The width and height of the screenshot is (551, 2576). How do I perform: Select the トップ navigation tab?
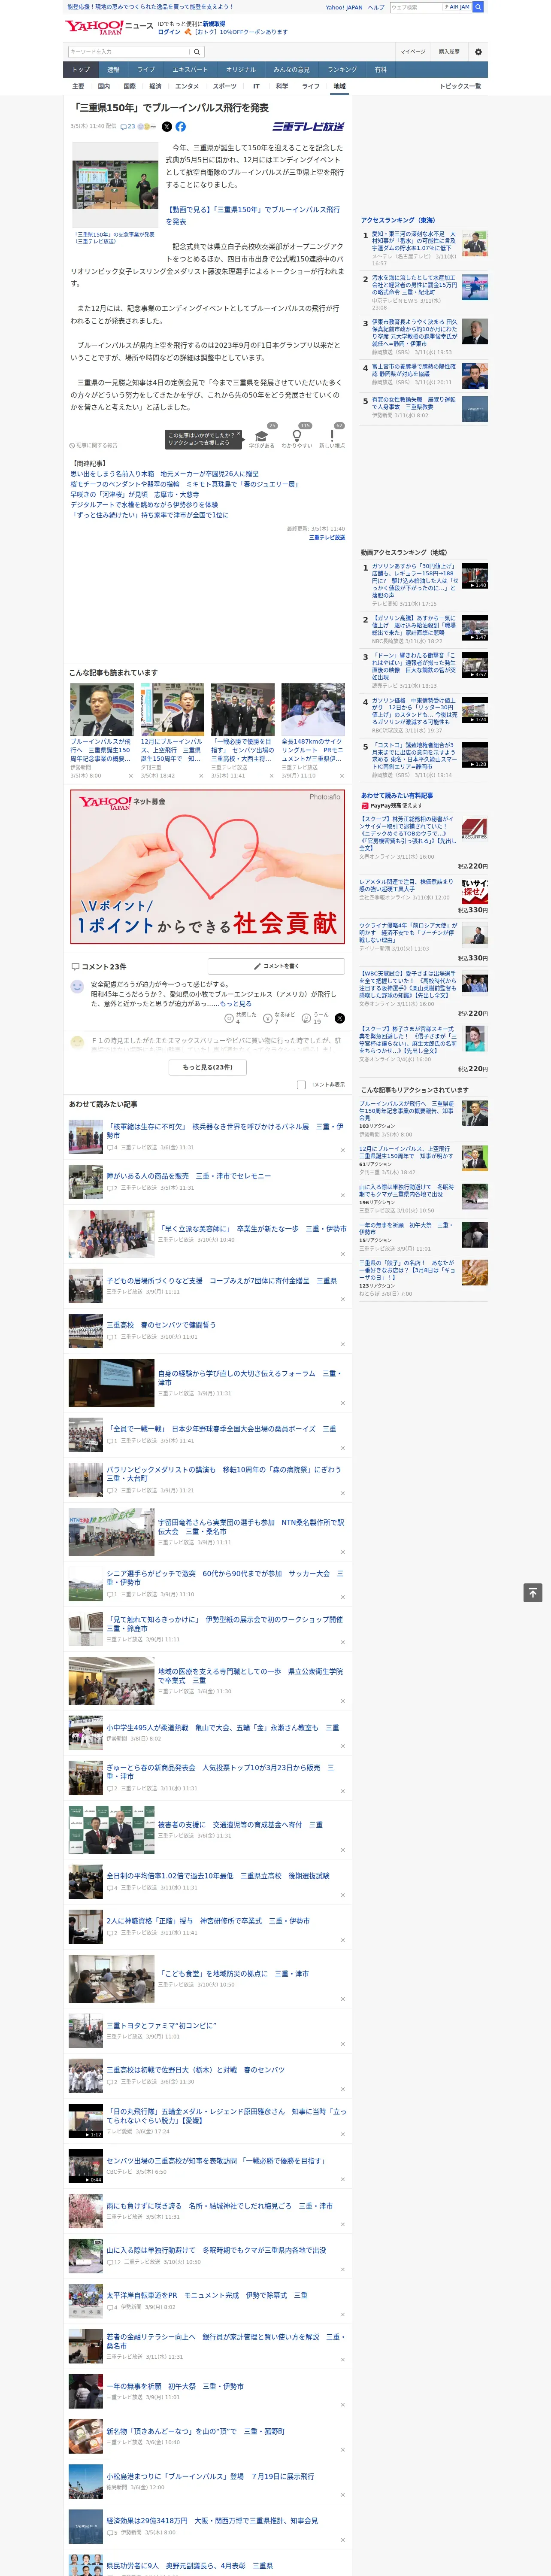click(x=81, y=70)
